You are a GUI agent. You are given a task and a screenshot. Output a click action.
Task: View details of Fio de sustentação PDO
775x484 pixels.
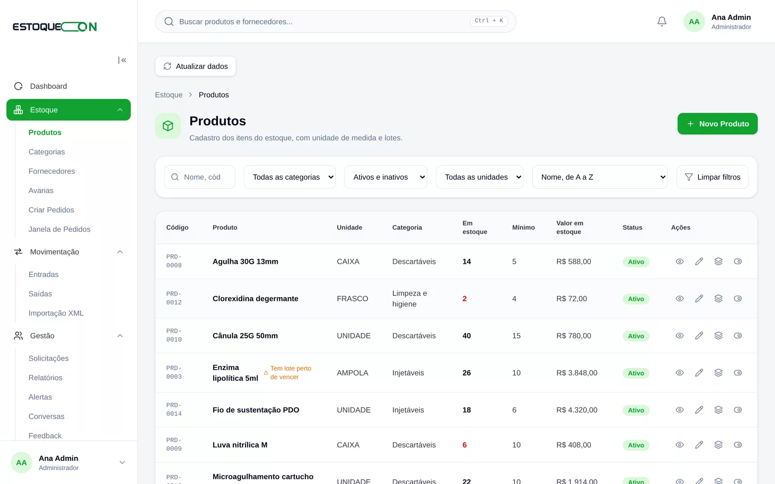coord(680,410)
